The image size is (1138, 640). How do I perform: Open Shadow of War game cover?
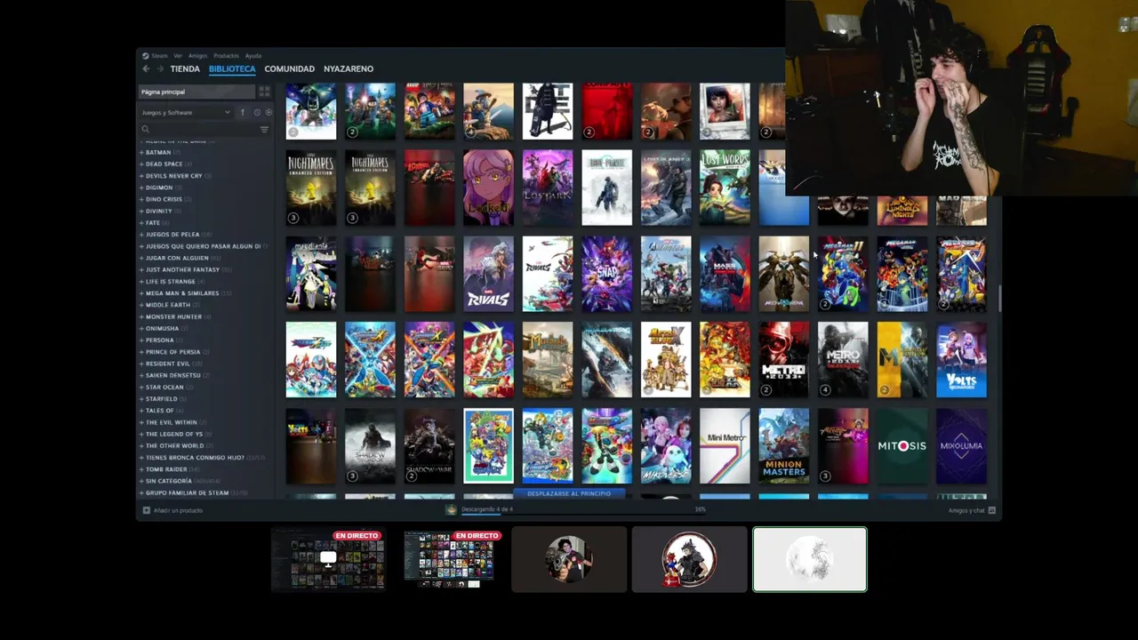[x=429, y=445]
